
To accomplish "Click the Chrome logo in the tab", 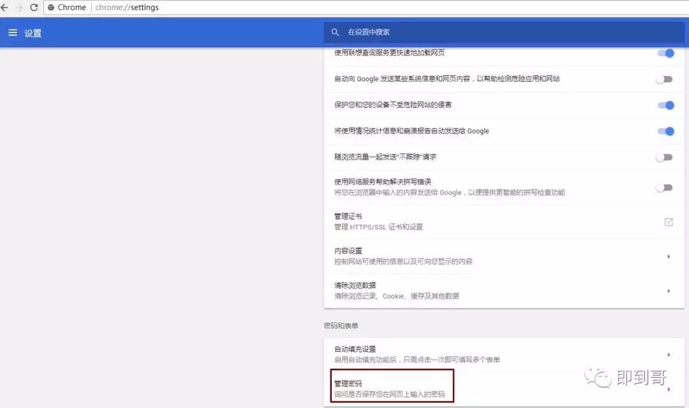I will click(x=51, y=8).
